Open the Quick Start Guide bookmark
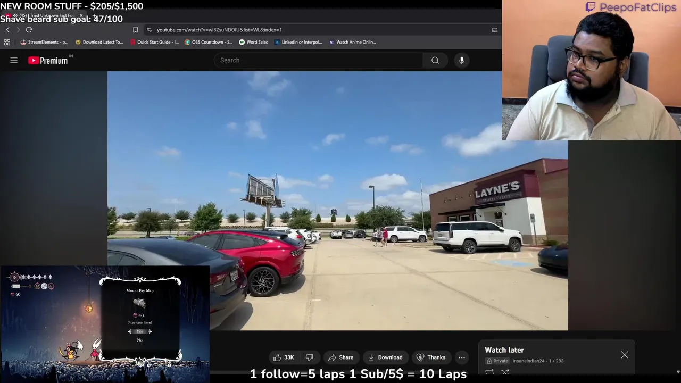Screen dimensions: 681x383 point(154,42)
